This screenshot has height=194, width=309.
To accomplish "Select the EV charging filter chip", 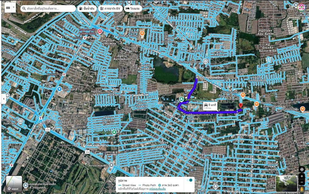I will point(110,9).
